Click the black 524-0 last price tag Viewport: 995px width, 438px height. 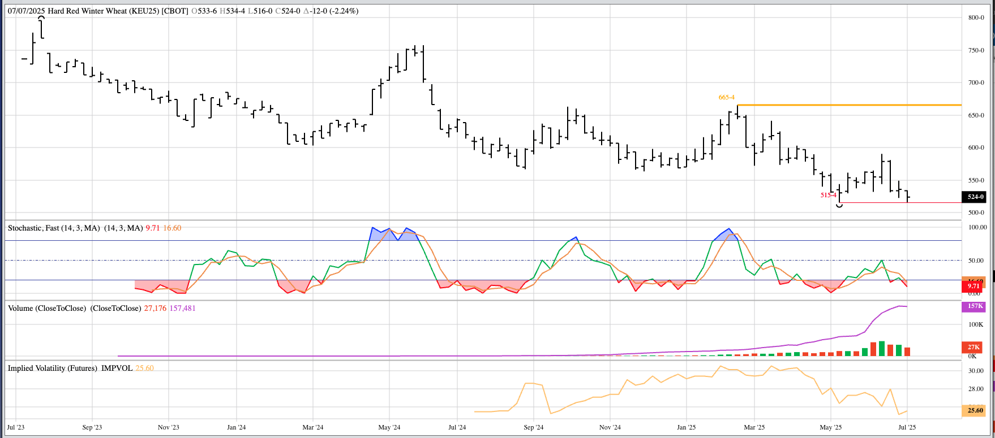tap(975, 197)
